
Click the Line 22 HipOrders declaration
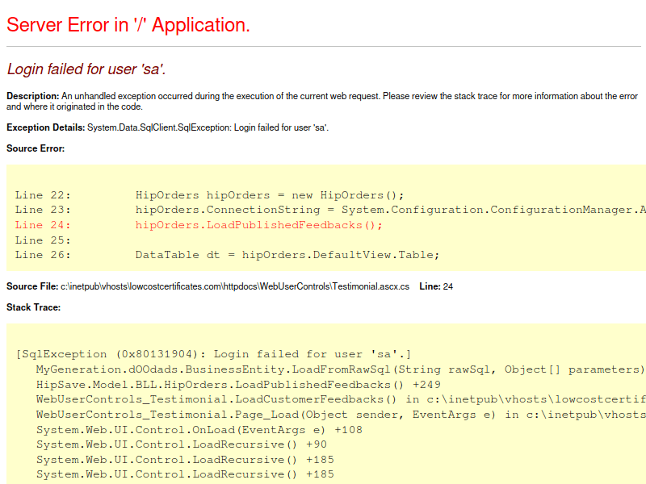[210, 194]
